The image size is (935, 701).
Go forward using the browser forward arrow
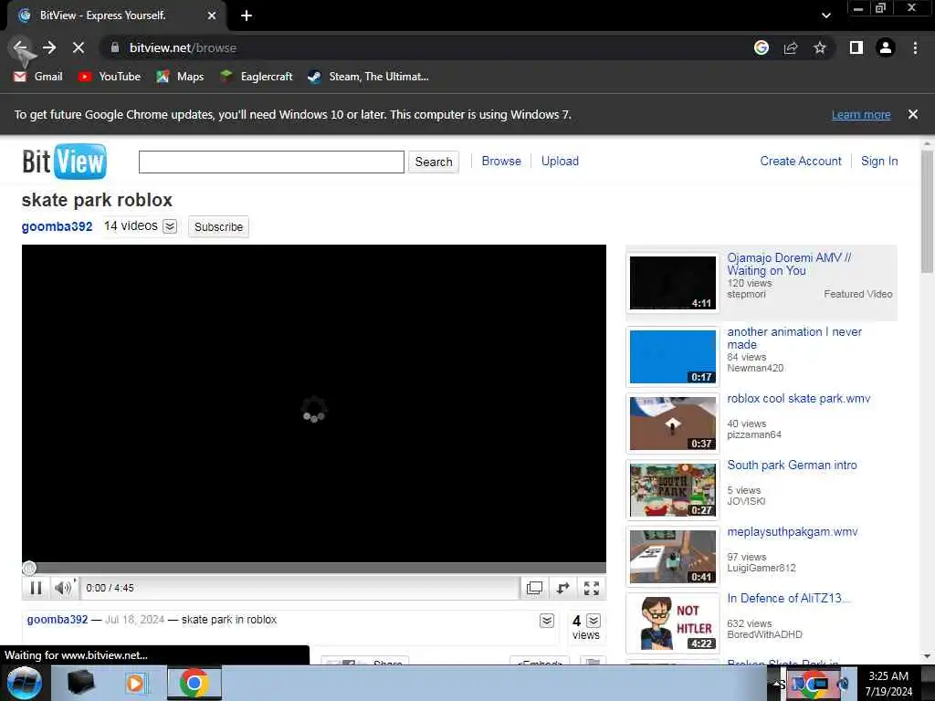coord(49,47)
